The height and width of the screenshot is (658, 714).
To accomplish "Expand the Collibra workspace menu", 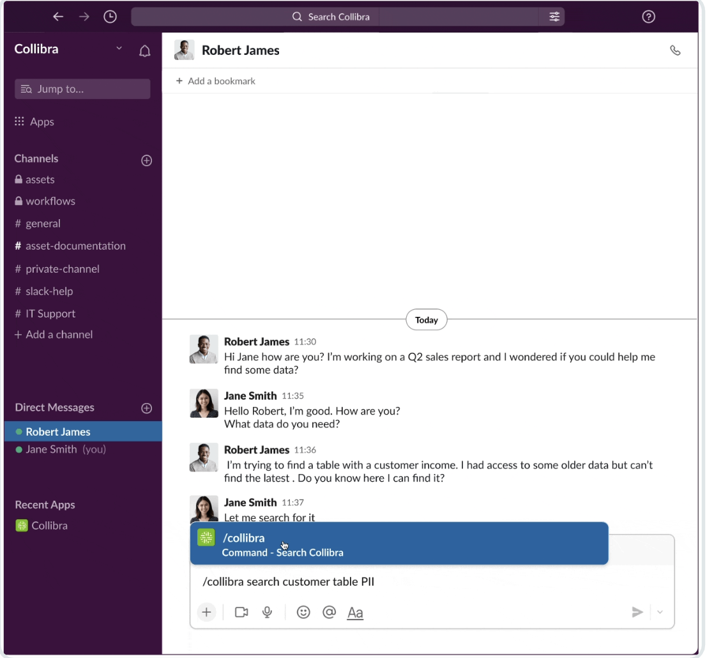I will pyautogui.click(x=119, y=49).
